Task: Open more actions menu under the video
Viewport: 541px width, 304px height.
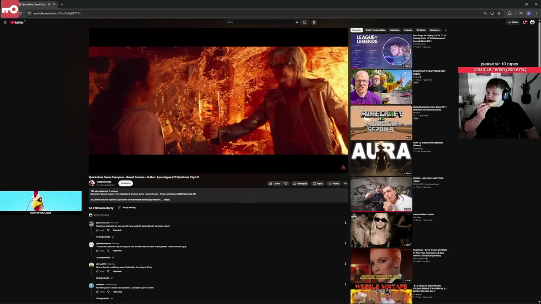Action: (345, 184)
